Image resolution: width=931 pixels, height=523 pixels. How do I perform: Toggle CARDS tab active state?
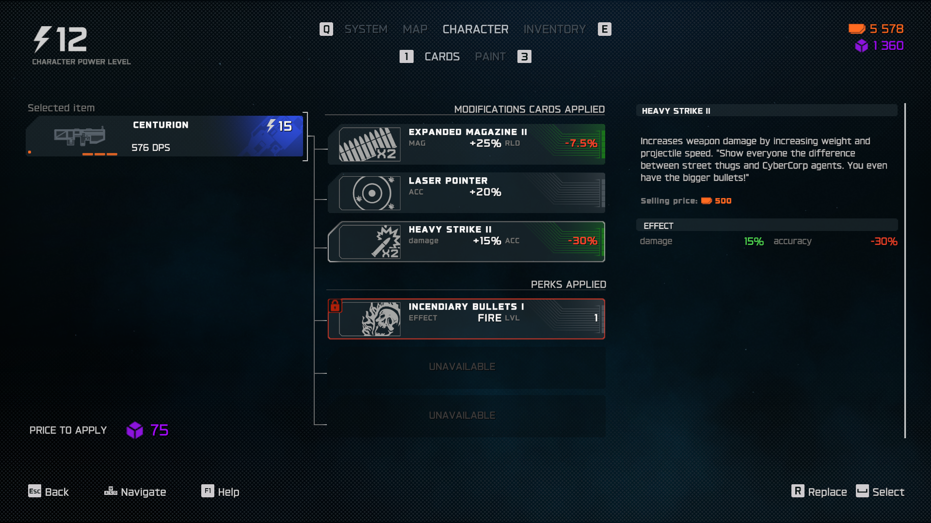click(x=442, y=56)
